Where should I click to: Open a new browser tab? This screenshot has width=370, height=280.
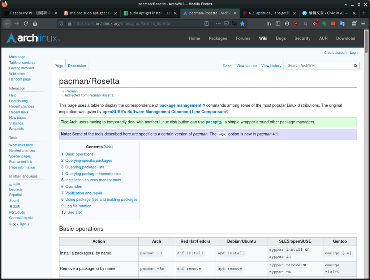(x=364, y=13)
